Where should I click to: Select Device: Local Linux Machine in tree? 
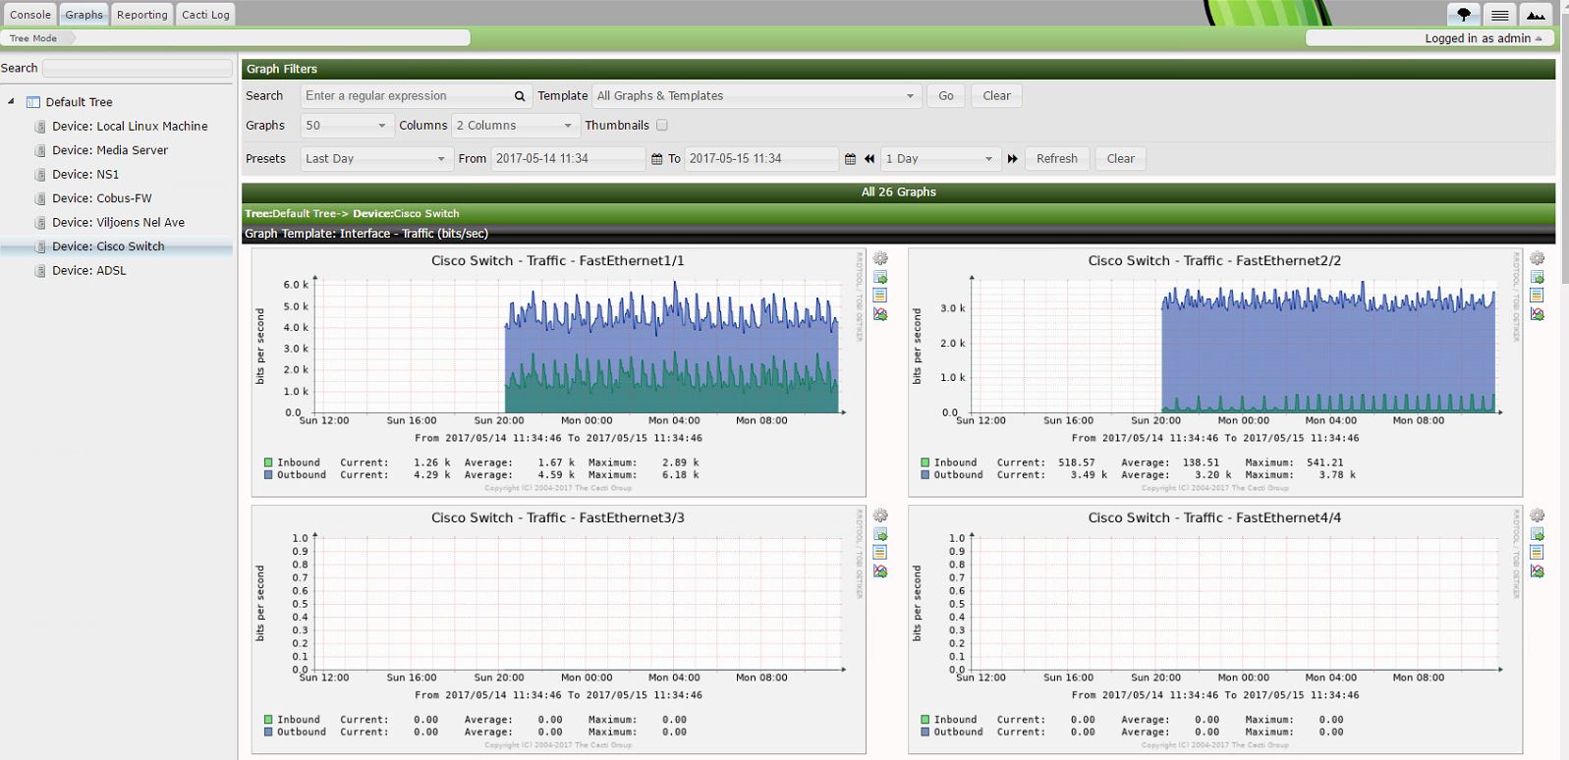[130, 127]
